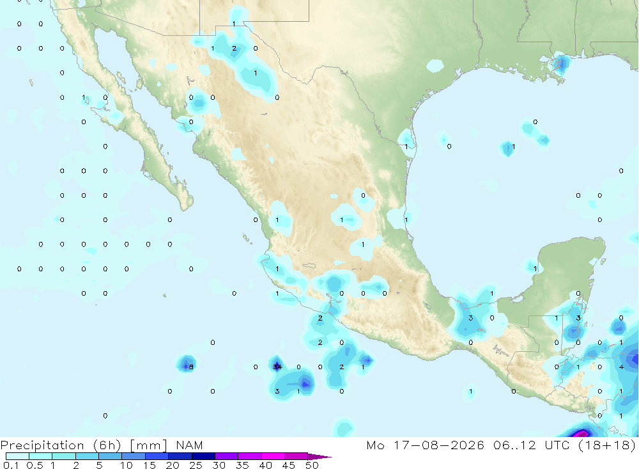Image resolution: width=639 pixels, height=469 pixels.
Task: Click the '40' legend scale label
Action: click(x=265, y=465)
